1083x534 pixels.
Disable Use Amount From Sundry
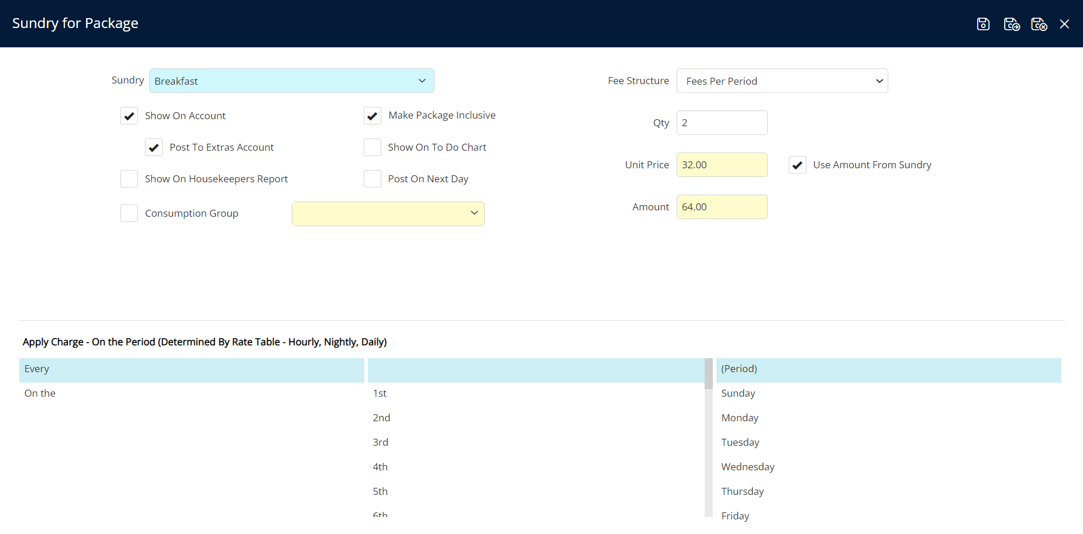[x=797, y=165]
